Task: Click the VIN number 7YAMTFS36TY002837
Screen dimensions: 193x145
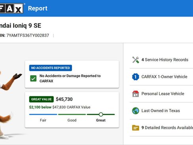Action: (x=28, y=35)
